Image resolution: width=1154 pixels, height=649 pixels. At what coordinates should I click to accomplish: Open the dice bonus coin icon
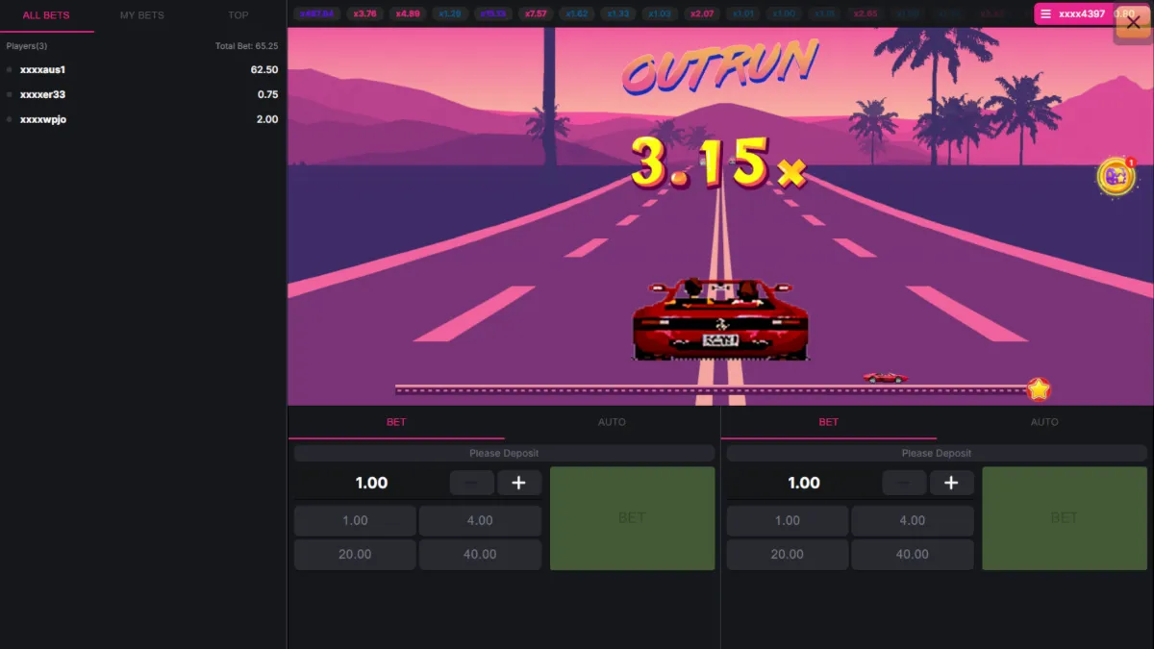coord(1116,176)
